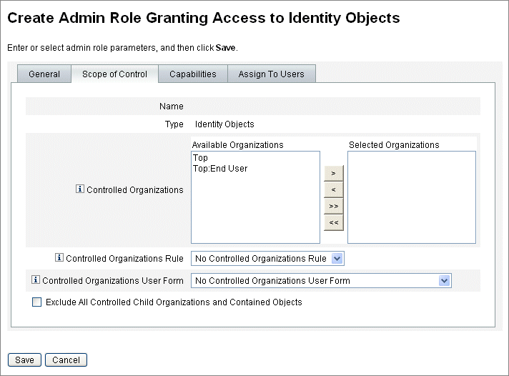Screen dimensions: 509x376
Task: Click the Cancel button
Action: pyautogui.click(x=66, y=360)
